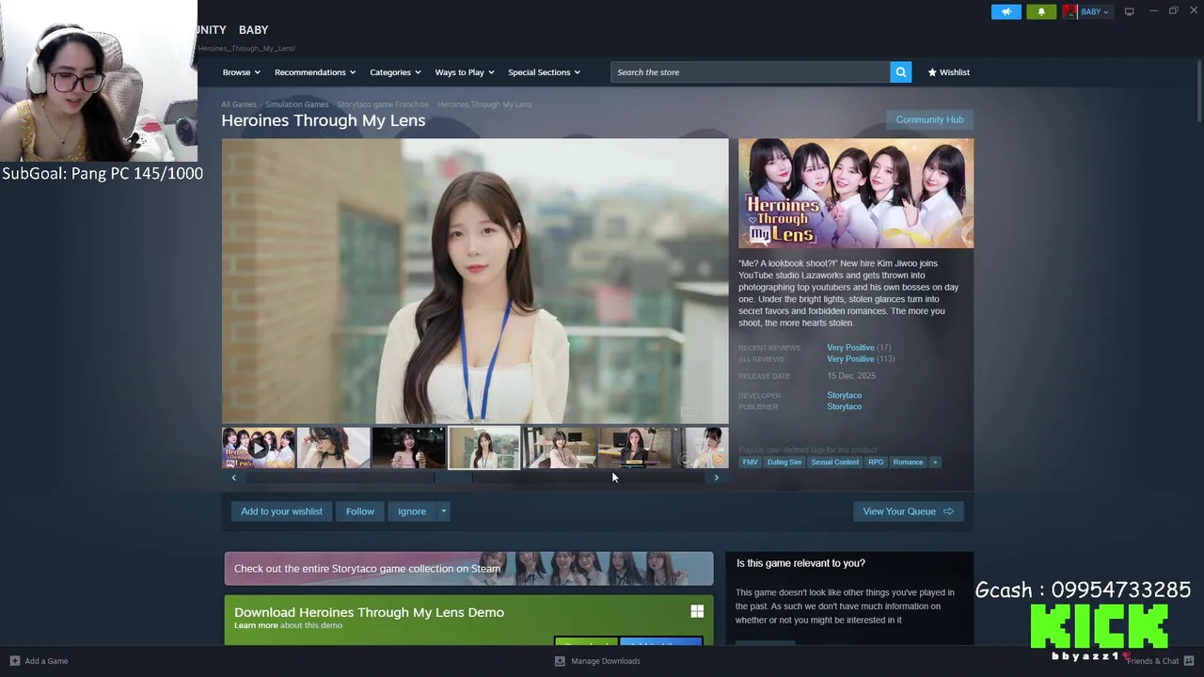Click the Community Hub button

(929, 119)
